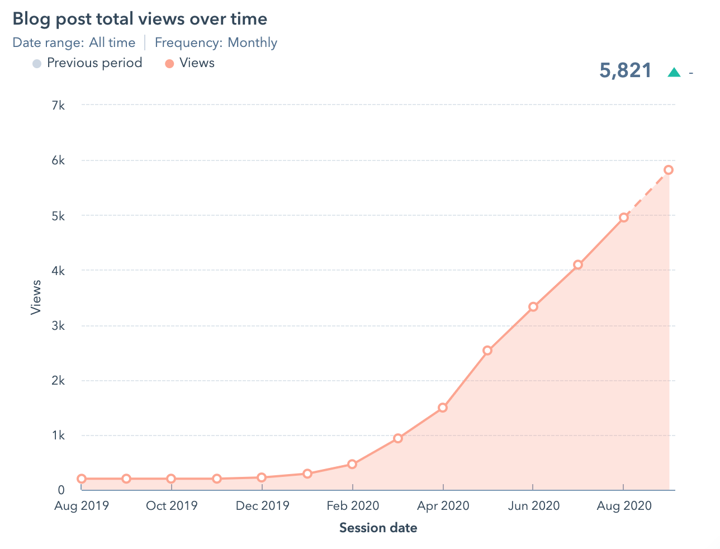This screenshot has width=720, height=549.
Task: Click the 5,821 total views value
Action: (626, 70)
